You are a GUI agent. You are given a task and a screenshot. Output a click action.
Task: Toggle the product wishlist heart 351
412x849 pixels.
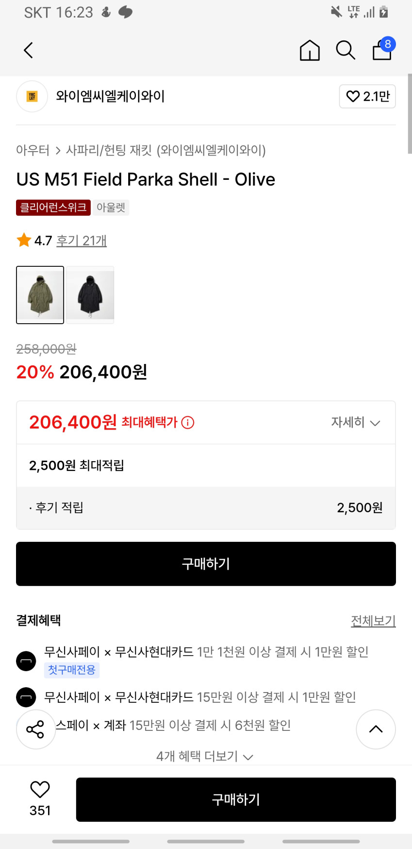pos(40,790)
